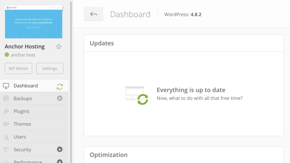Click the back arrow button

(93, 14)
